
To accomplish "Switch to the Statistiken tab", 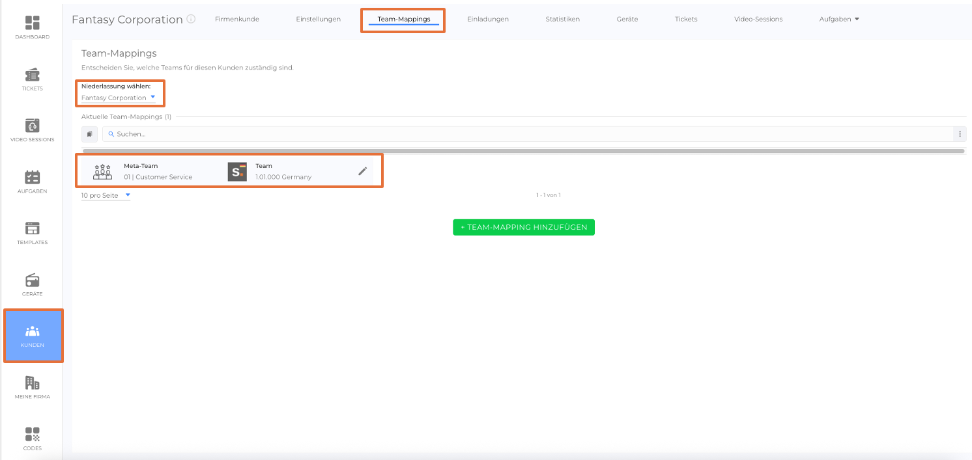I will [562, 19].
